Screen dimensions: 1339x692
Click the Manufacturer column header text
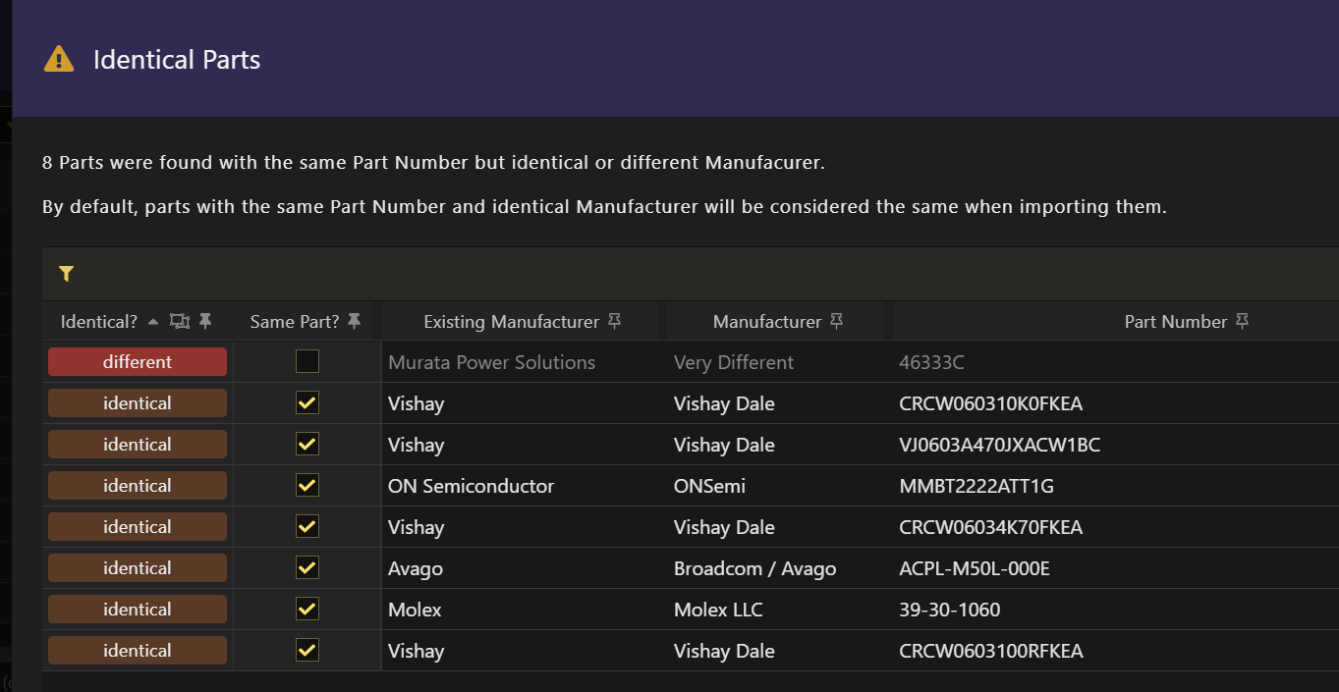click(x=767, y=322)
